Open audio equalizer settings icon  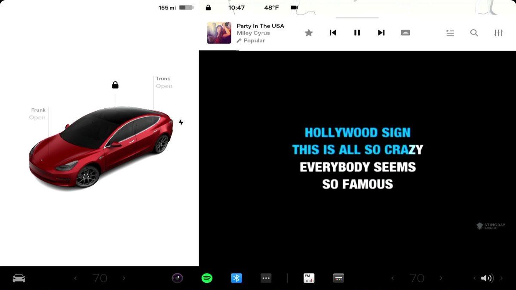498,33
